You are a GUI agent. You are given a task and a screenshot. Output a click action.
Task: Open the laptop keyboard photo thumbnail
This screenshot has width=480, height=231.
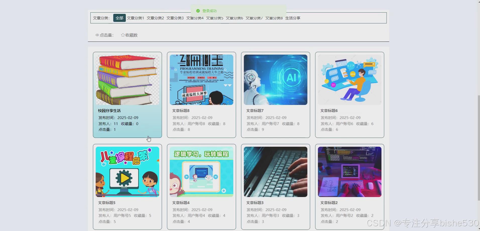[x=275, y=172]
